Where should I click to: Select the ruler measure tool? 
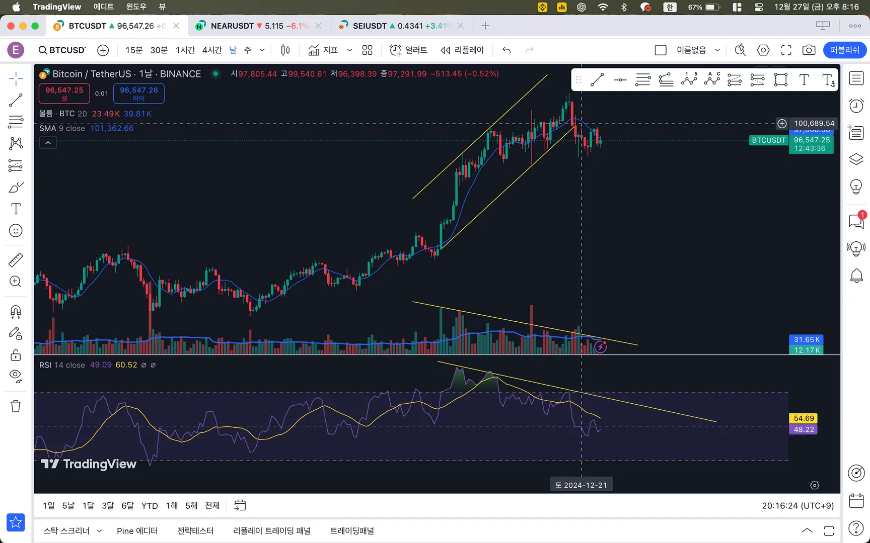pos(16,260)
